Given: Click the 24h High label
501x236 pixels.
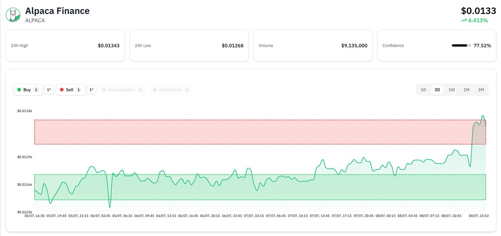Looking at the screenshot, I should [20, 45].
